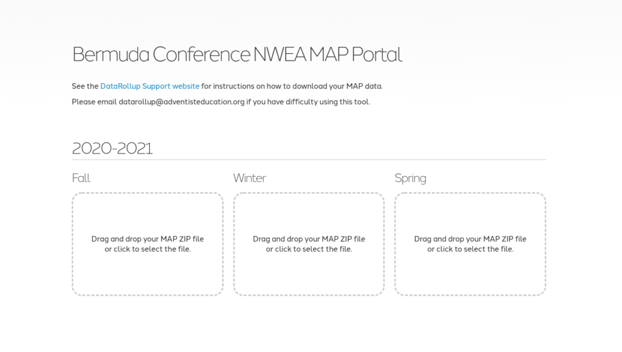
Task: Click the datarollup@adventisteducation.org email address
Action: coord(182,102)
